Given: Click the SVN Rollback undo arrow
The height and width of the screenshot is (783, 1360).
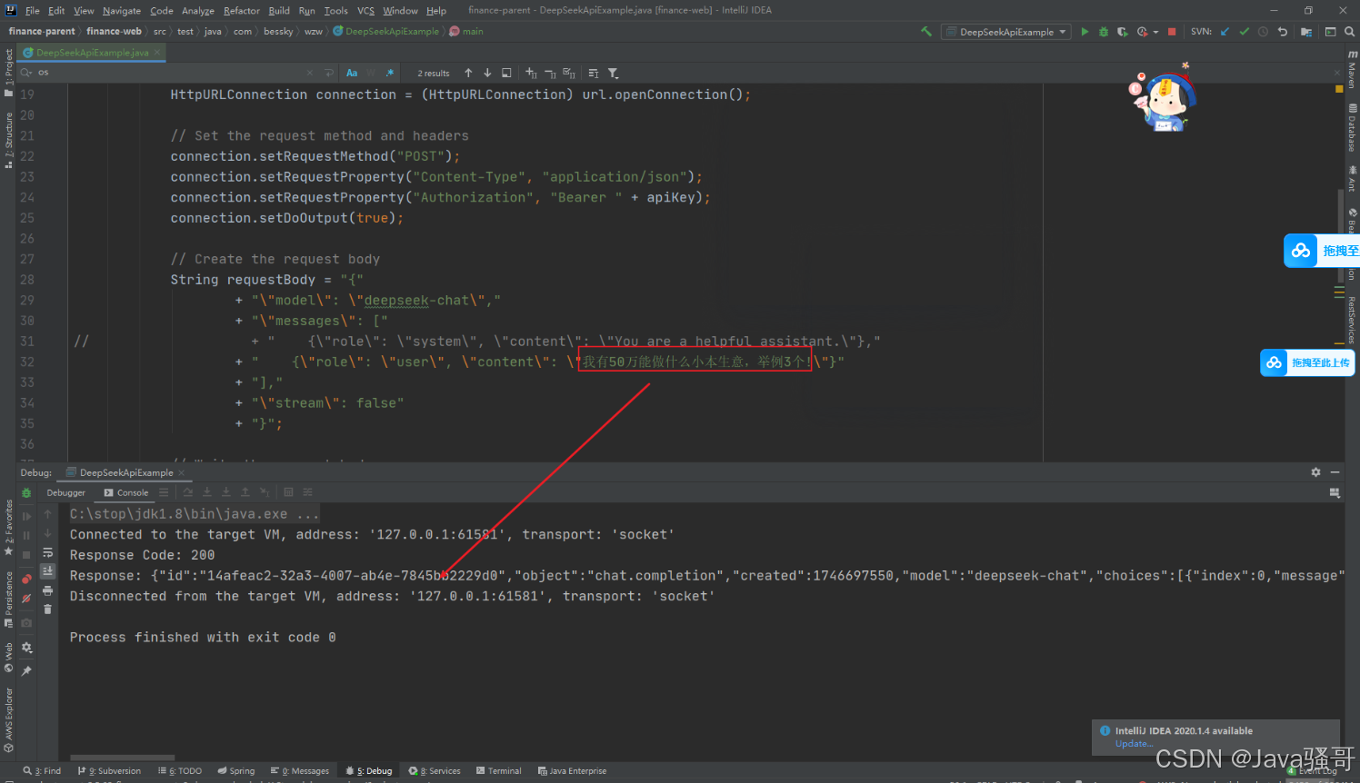Looking at the screenshot, I should (x=1283, y=31).
